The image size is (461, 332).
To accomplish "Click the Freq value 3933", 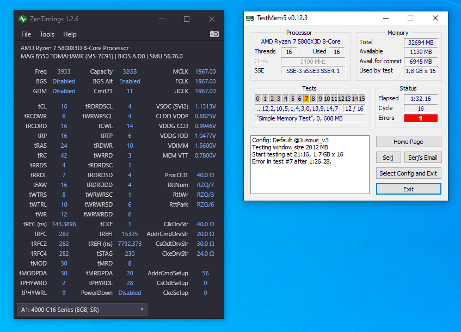I will tap(64, 71).
